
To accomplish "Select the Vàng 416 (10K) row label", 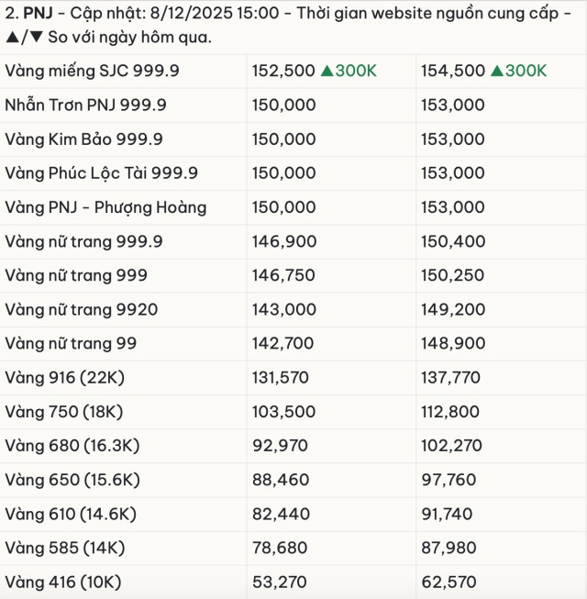I will pos(62,582).
